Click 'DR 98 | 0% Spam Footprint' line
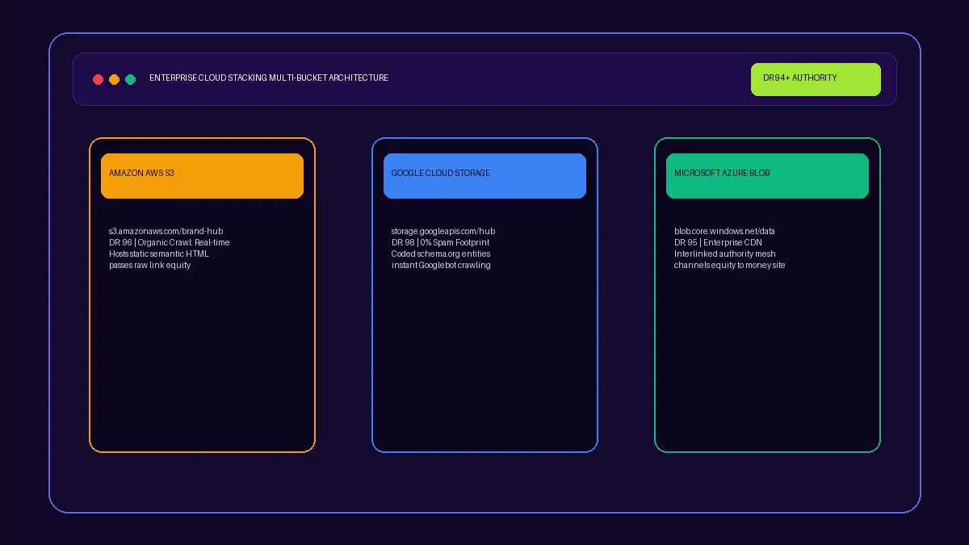 440,242
